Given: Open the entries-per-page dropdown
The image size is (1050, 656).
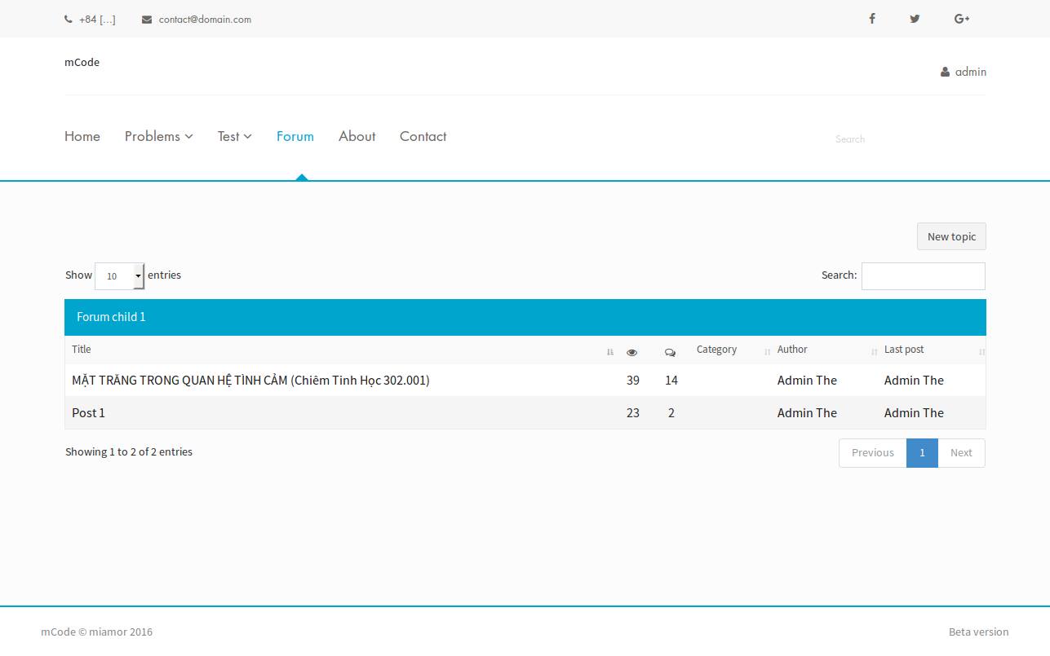Looking at the screenshot, I should click(120, 276).
